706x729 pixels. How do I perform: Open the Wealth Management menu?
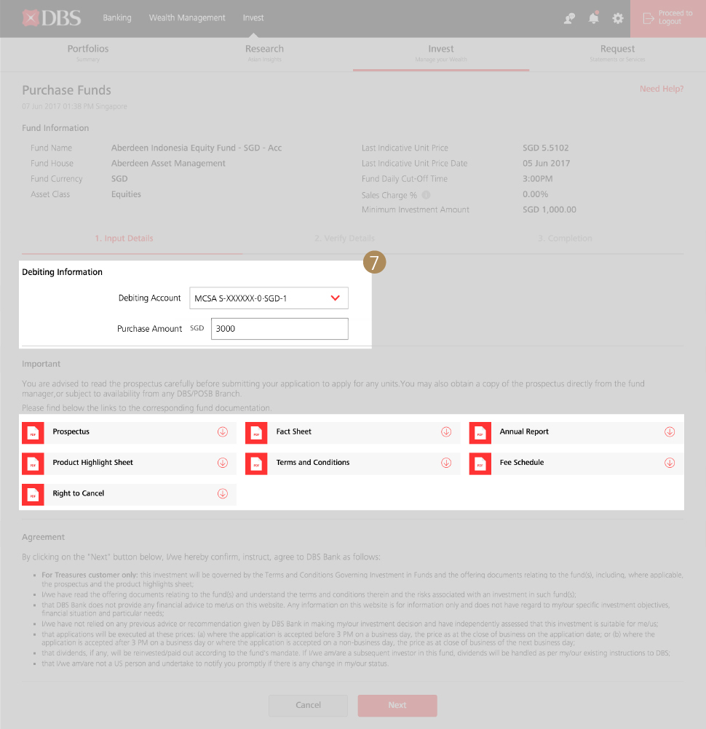[187, 17]
